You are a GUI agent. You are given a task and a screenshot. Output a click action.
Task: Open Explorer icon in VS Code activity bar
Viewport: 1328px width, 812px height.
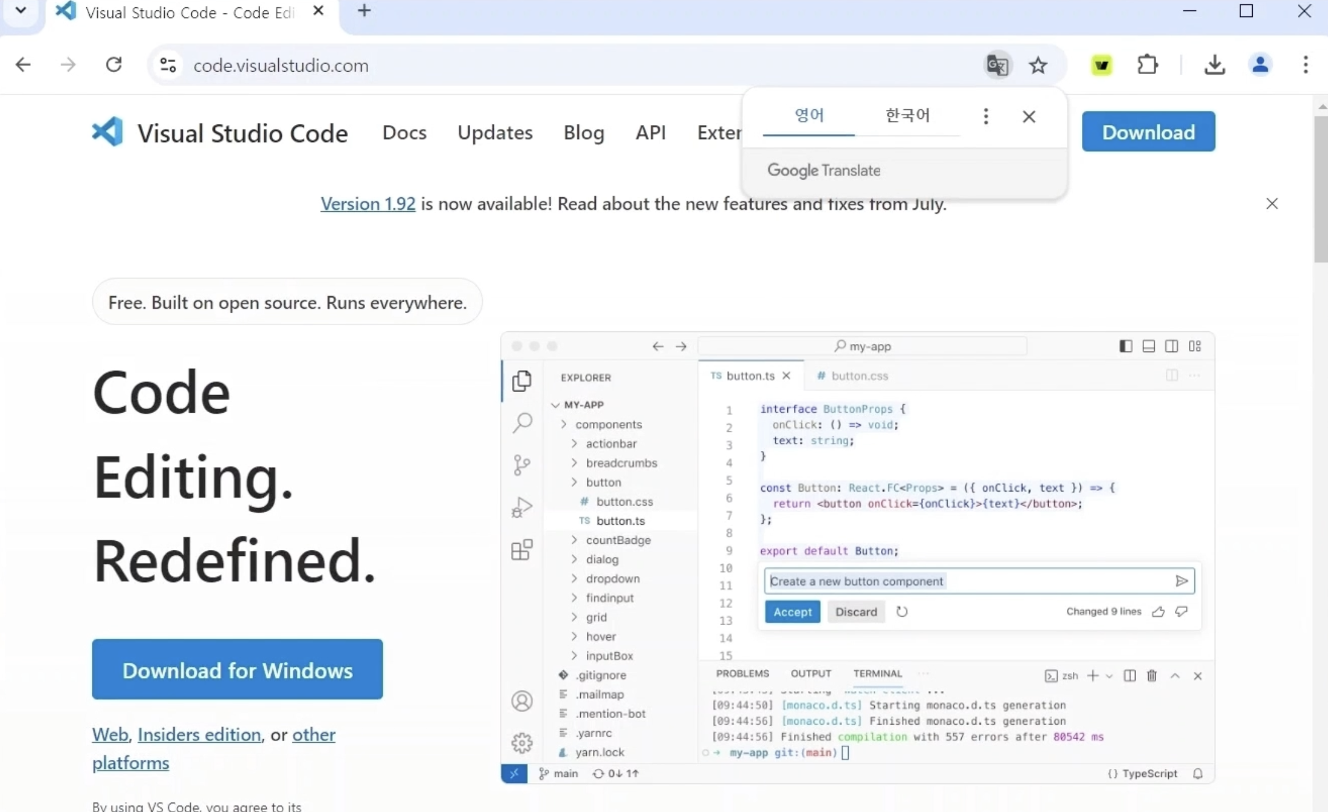point(522,381)
